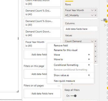Open more options beside Filters on all pages
The width and height of the screenshot is (108, 101).
click(x=59, y=86)
